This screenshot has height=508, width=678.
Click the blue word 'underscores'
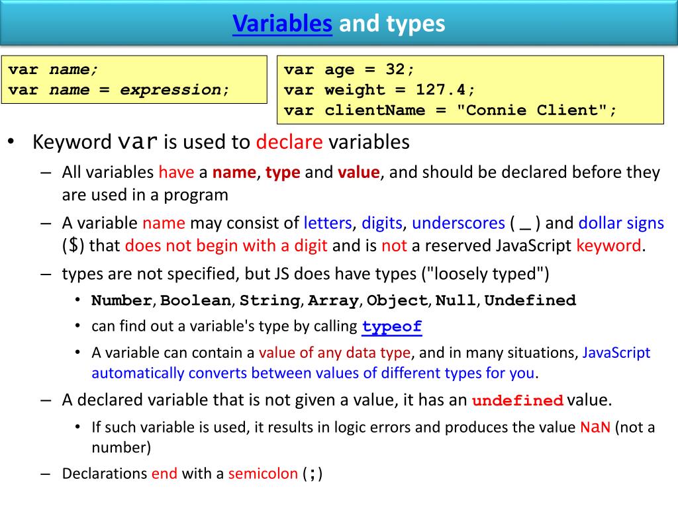click(458, 223)
